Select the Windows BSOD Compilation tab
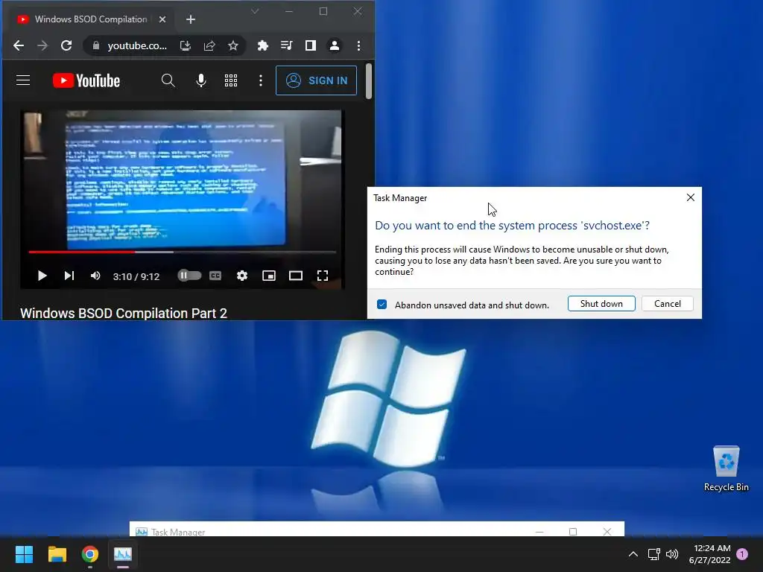The width and height of the screenshot is (763, 572). pyautogui.click(x=92, y=19)
